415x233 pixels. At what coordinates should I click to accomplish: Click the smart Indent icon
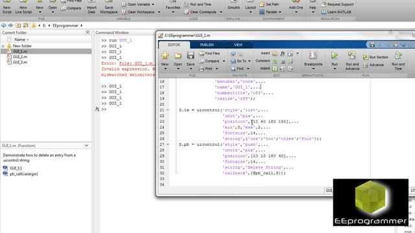(x=275, y=69)
